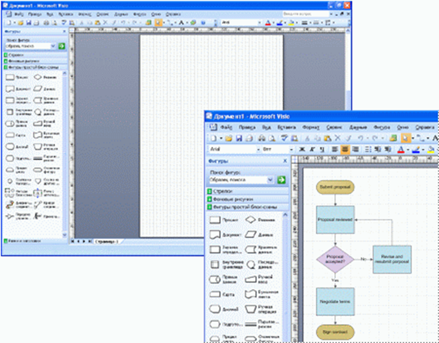Viewport: 439px width, 343px height.
Task: Toggle bullets list button in enlarged window
Action: pos(368,150)
